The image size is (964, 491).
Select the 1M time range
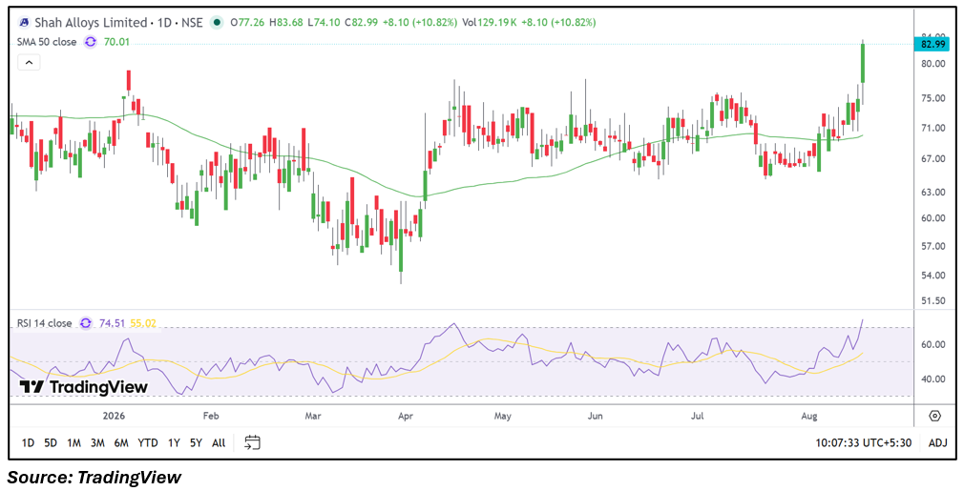click(x=73, y=442)
